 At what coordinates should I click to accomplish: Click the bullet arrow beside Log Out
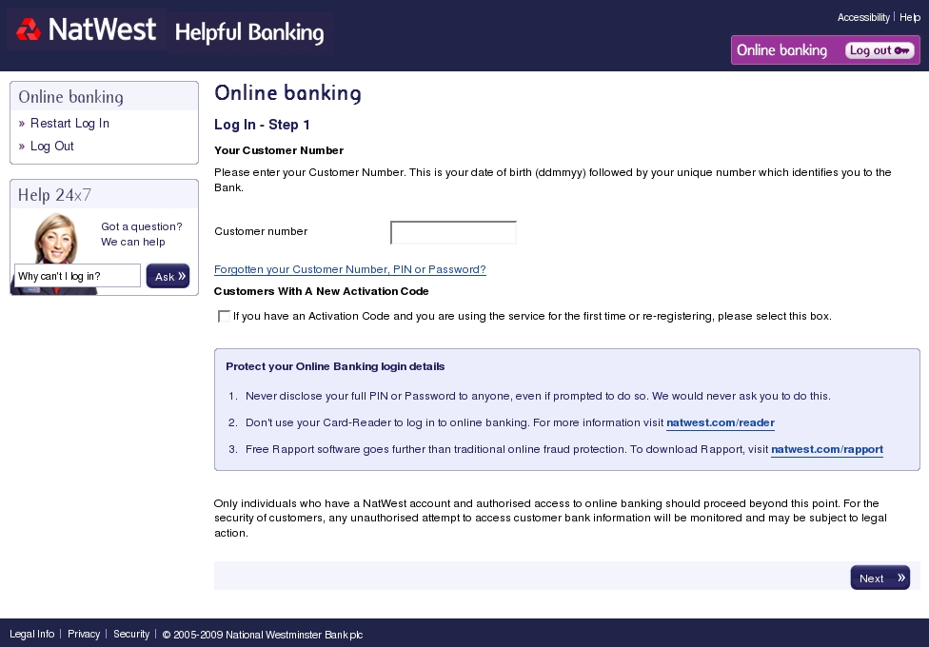click(x=22, y=147)
